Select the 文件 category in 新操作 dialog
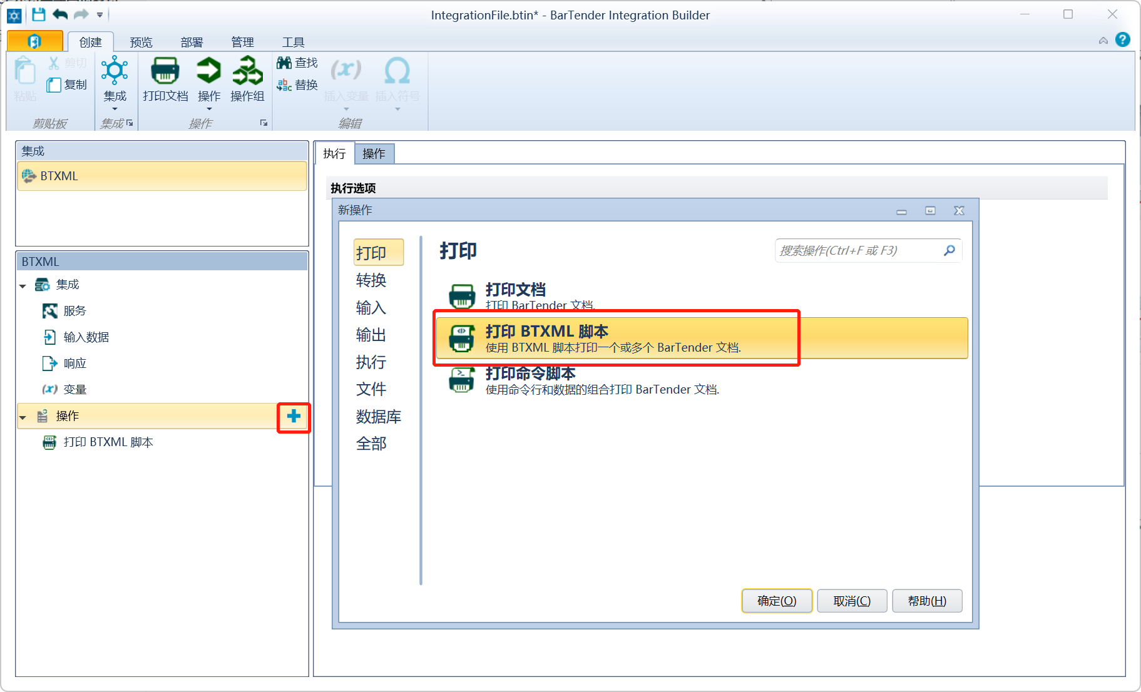Screen dimensions: 1141x692 pyautogui.click(x=371, y=389)
